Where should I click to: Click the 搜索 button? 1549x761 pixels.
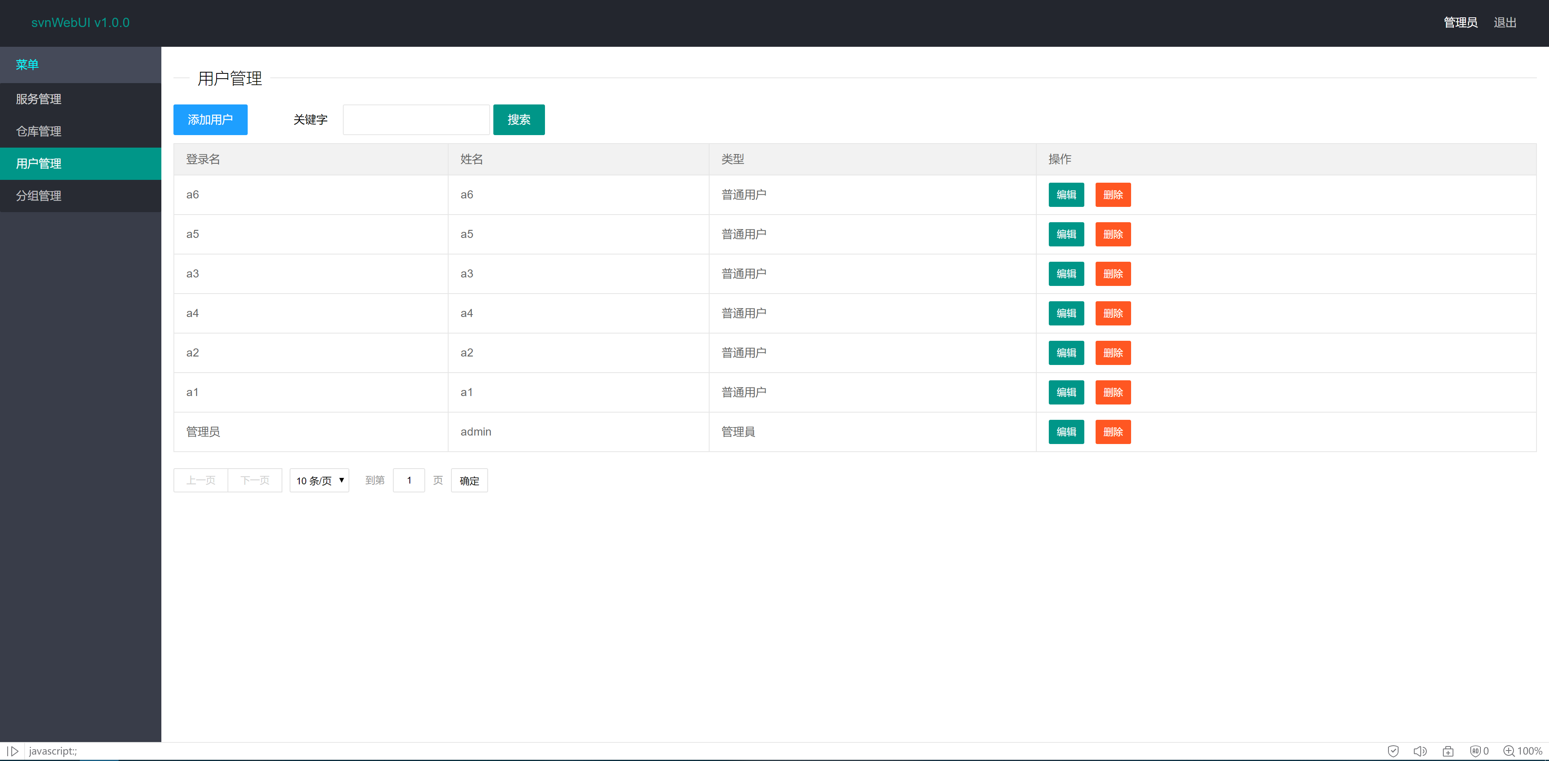pos(518,119)
